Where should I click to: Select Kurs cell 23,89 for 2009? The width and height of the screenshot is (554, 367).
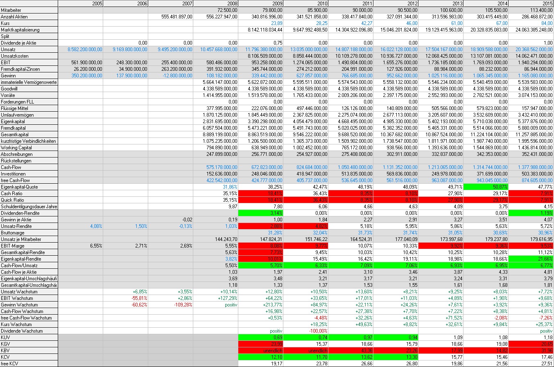click(261, 23)
